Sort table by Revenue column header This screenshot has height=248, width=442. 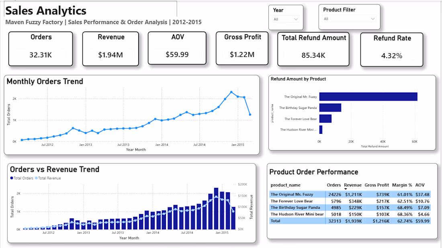click(353, 185)
